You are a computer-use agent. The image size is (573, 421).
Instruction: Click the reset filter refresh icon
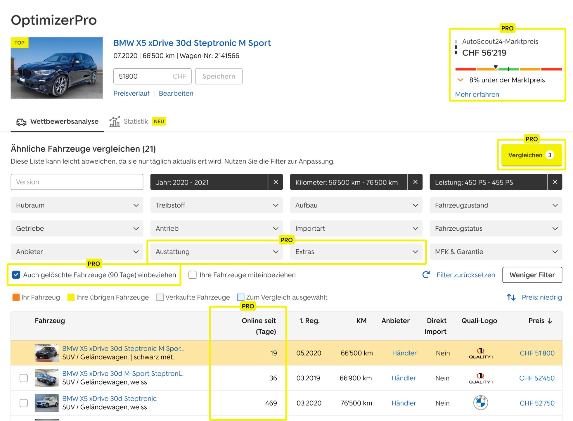pyautogui.click(x=426, y=275)
